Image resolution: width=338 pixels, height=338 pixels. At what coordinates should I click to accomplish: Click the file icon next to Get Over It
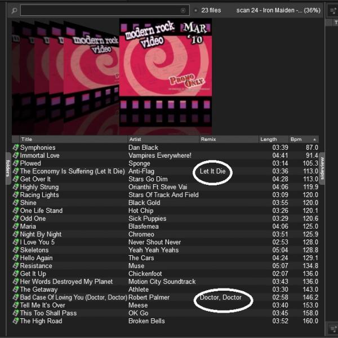(x=16, y=179)
